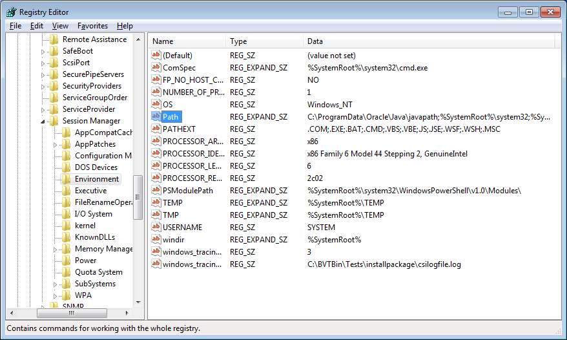Select the KnownDLLs key

[95, 237]
